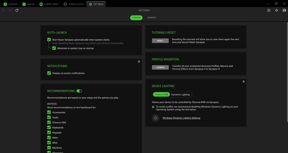Select the SYNAPSE settings subtab
This screenshot has height=153, width=288.
click(x=136, y=18)
